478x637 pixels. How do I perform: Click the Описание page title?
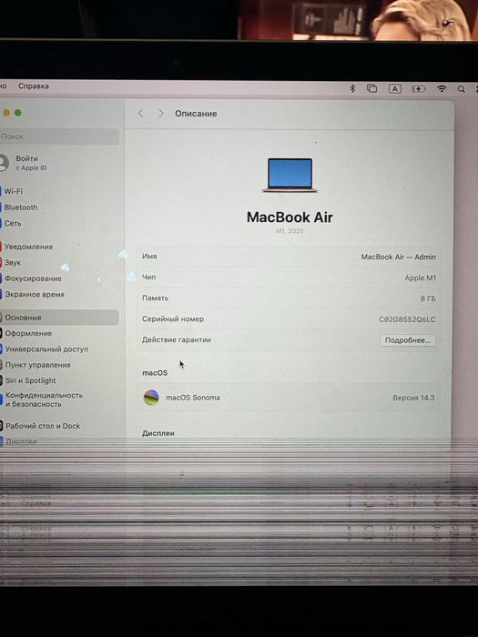[x=196, y=114]
